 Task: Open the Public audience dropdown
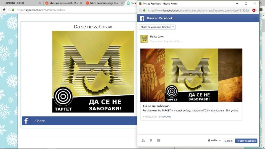215,141
